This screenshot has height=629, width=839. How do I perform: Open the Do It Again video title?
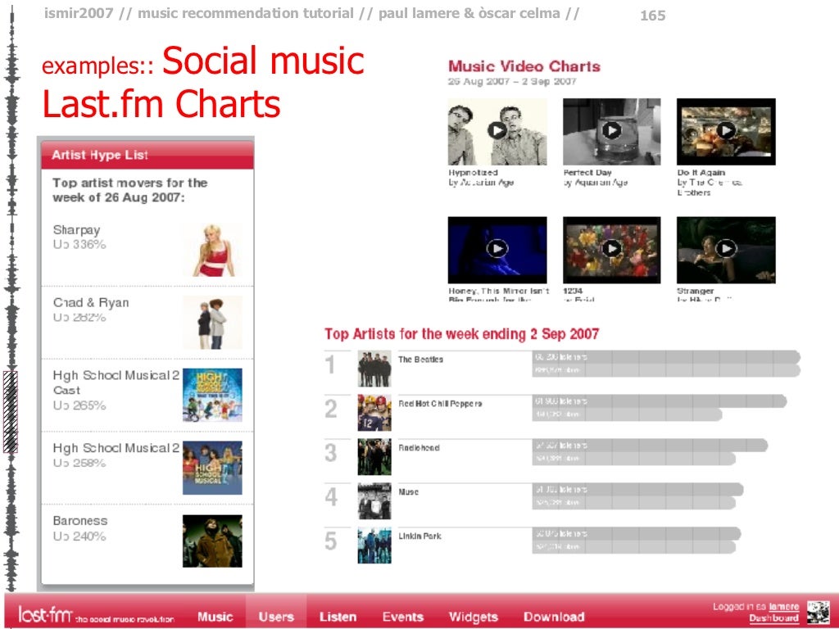[x=701, y=173]
